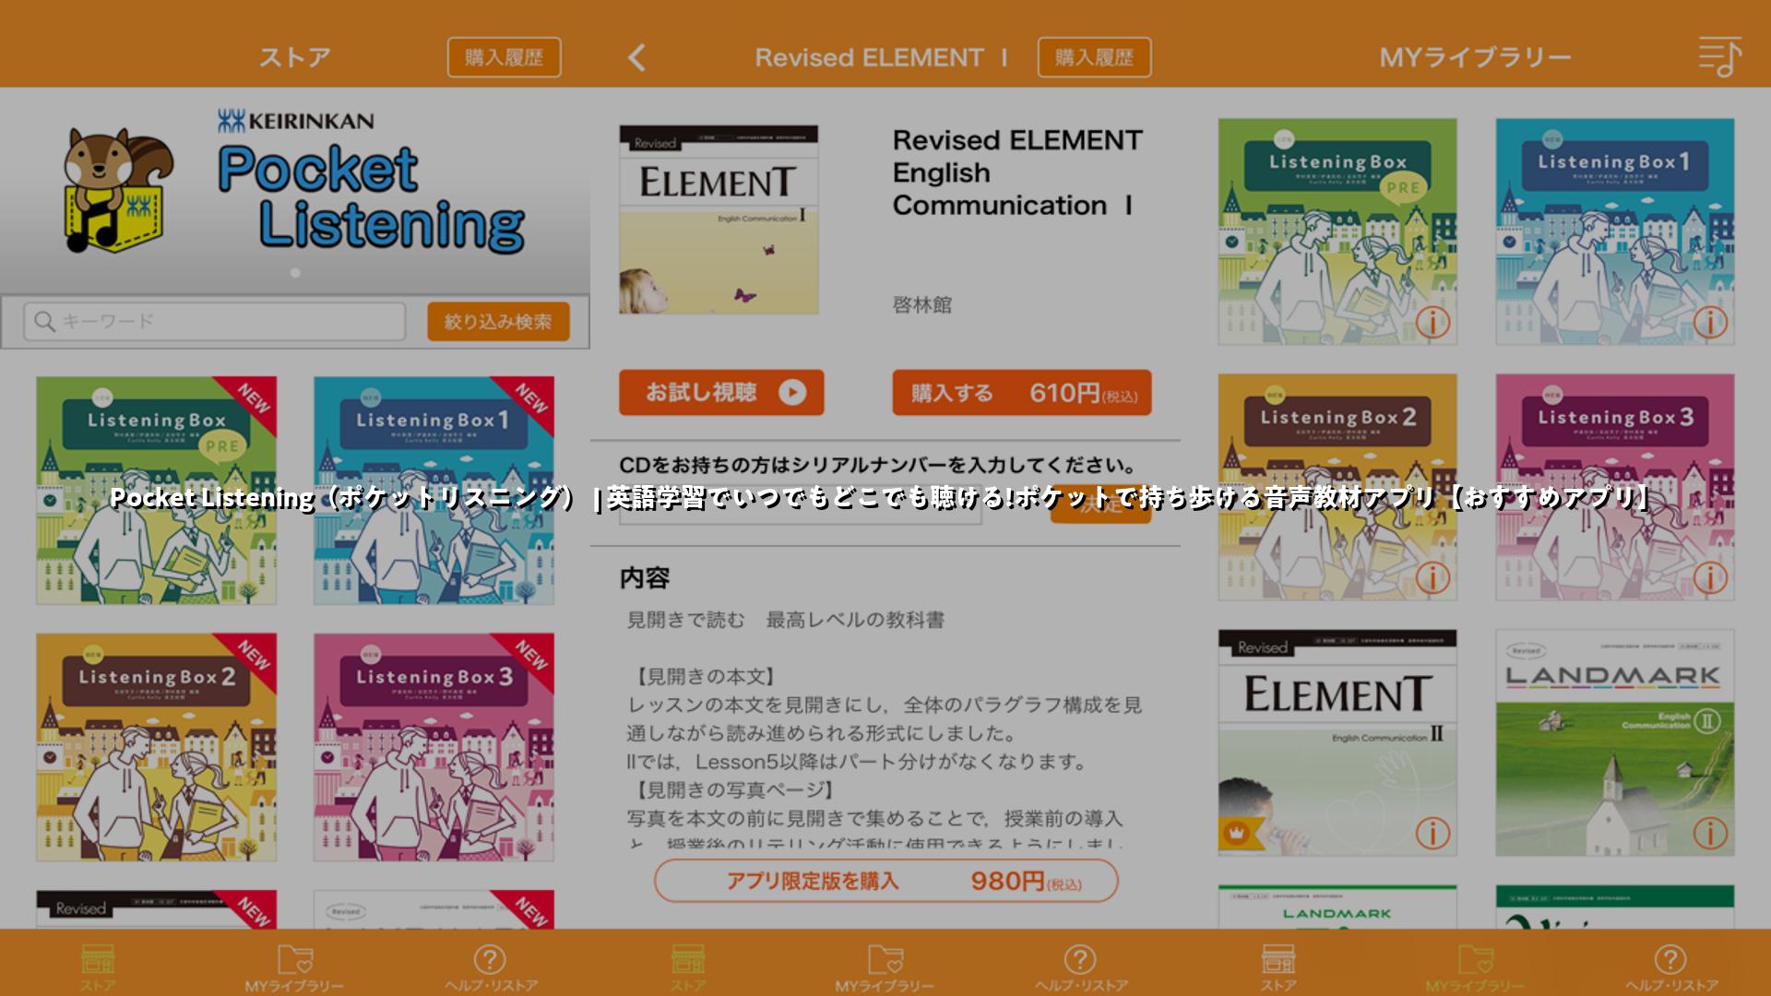Screen dimensions: 1771x996
Task: Click the info icon on library Listening Box 3
Action: pos(1710,577)
